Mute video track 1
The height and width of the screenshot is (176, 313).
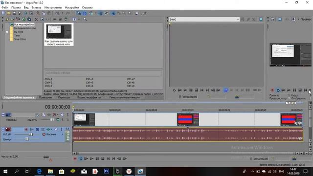(62, 115)
